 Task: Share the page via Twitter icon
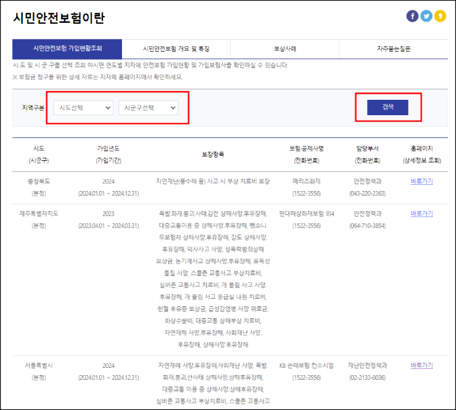coord(426,16)
